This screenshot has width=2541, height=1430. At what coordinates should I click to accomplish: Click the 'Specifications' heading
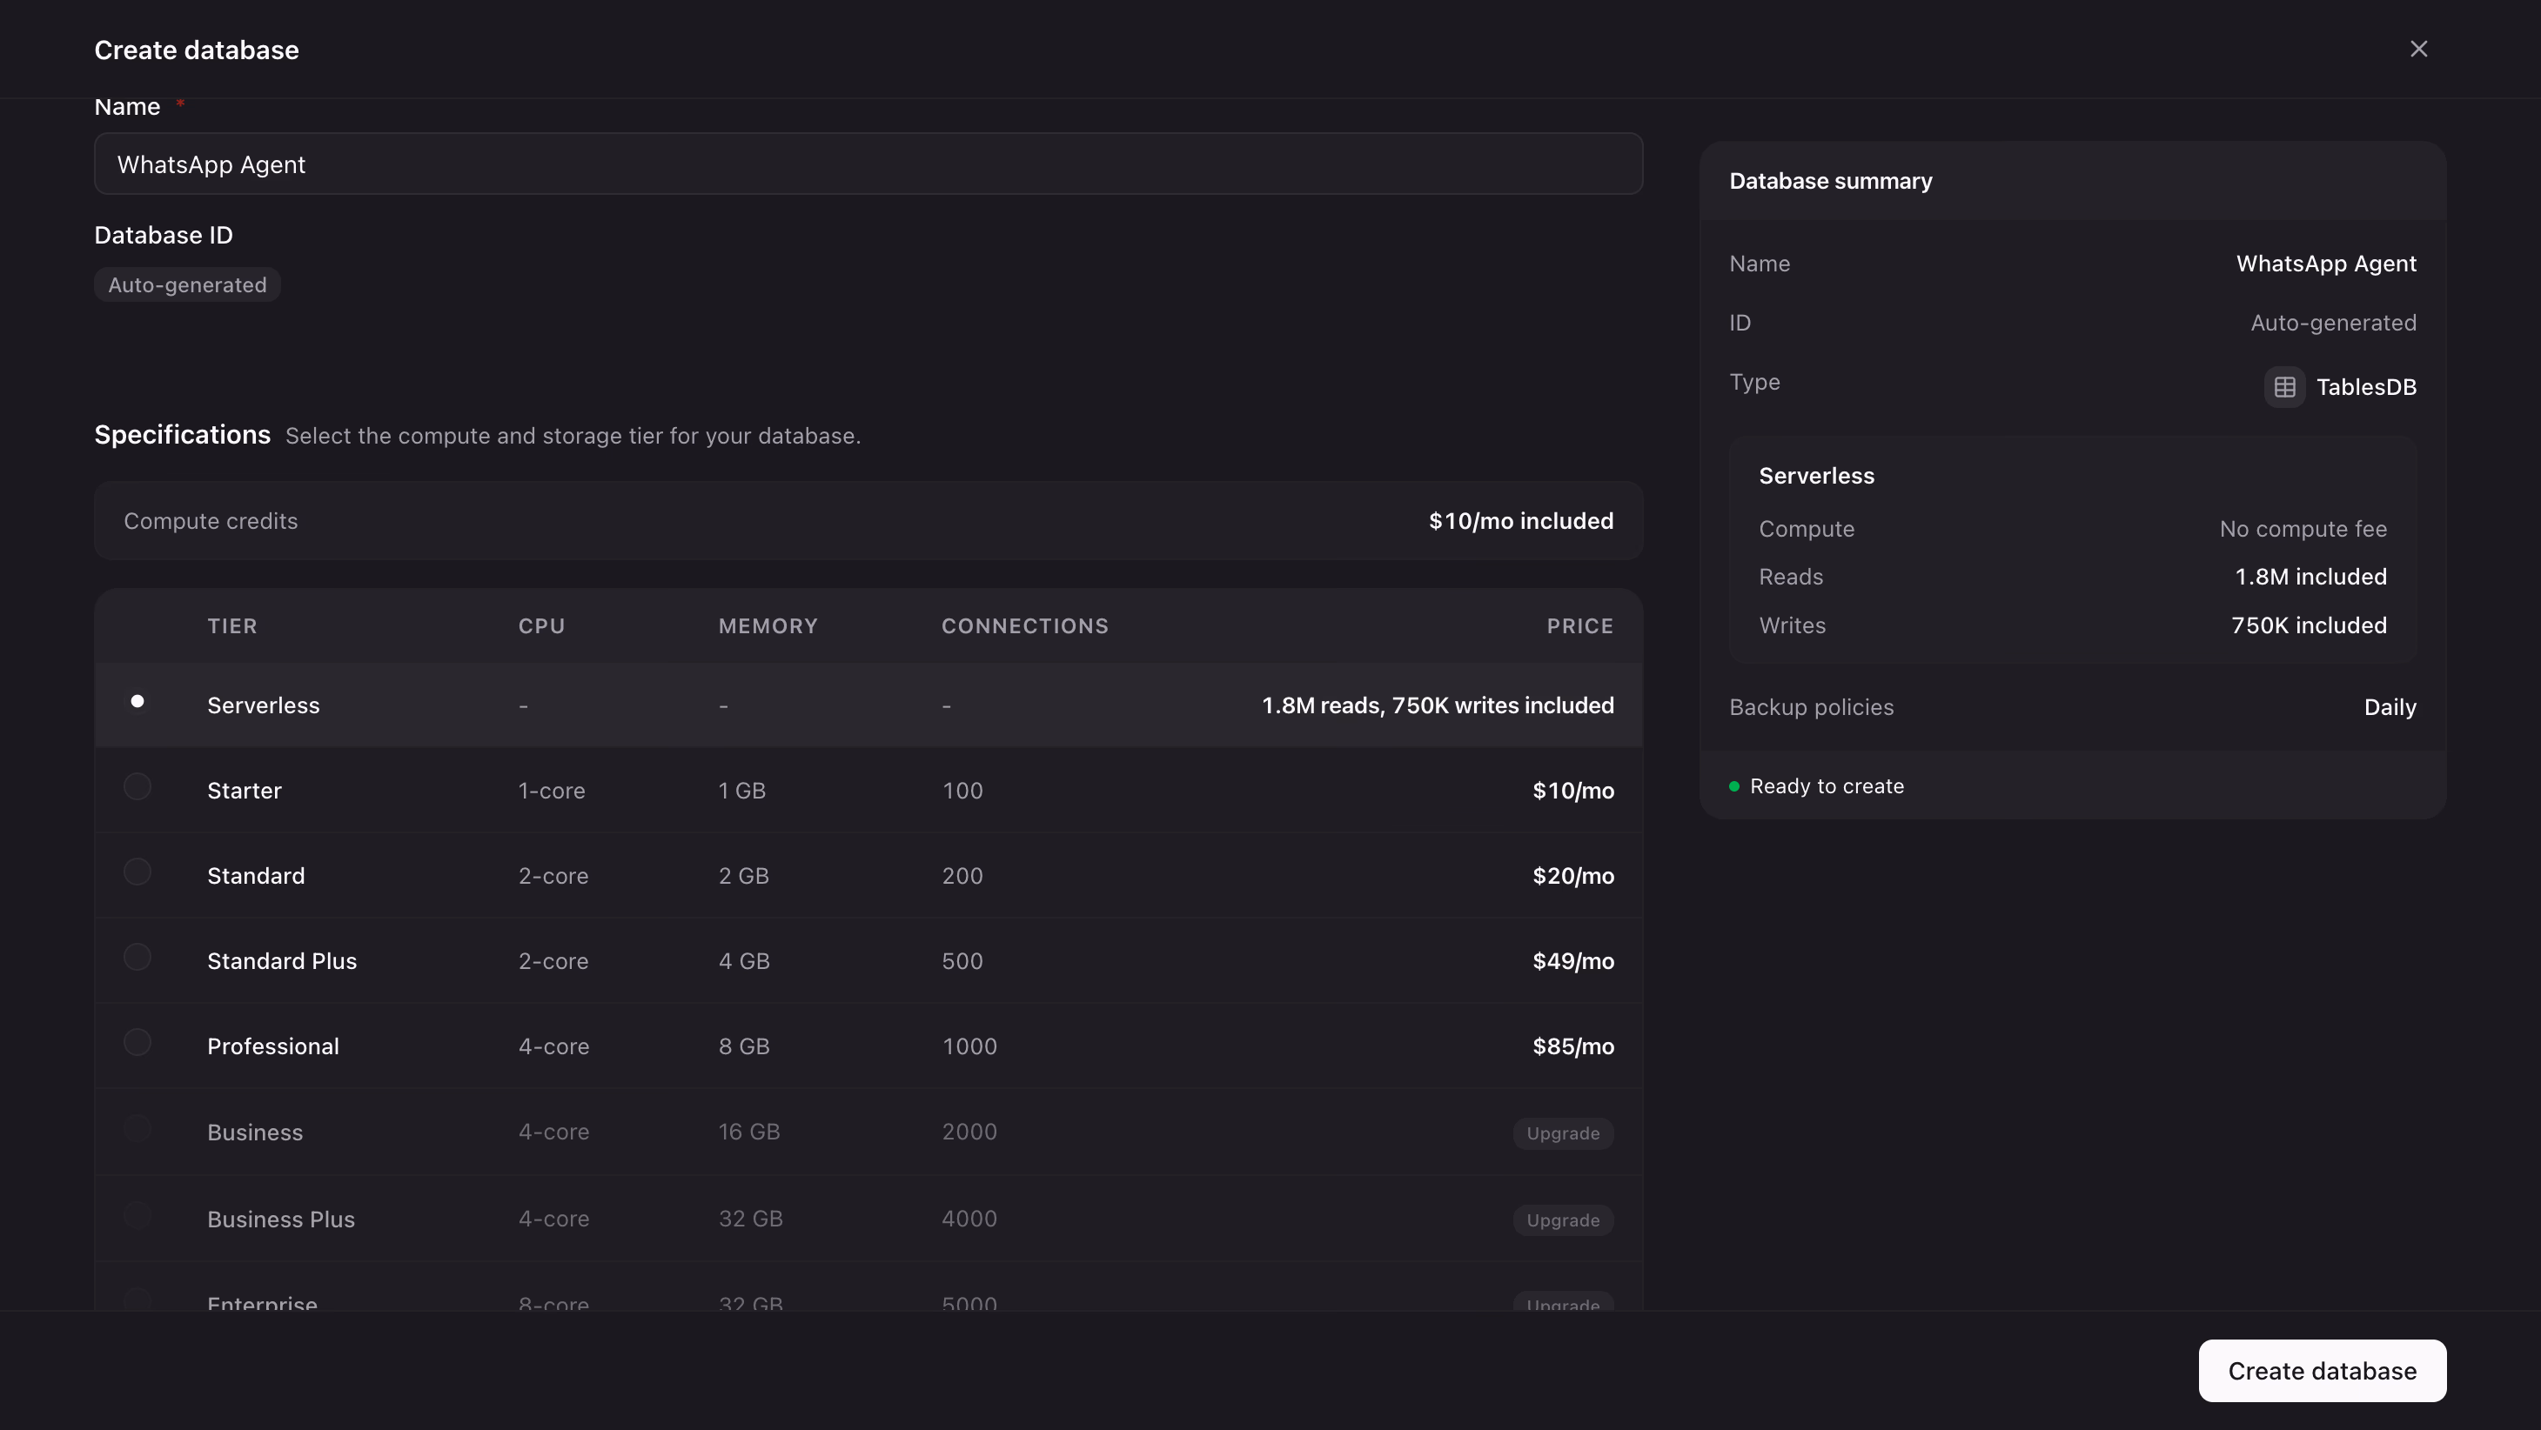click(183, 435)
